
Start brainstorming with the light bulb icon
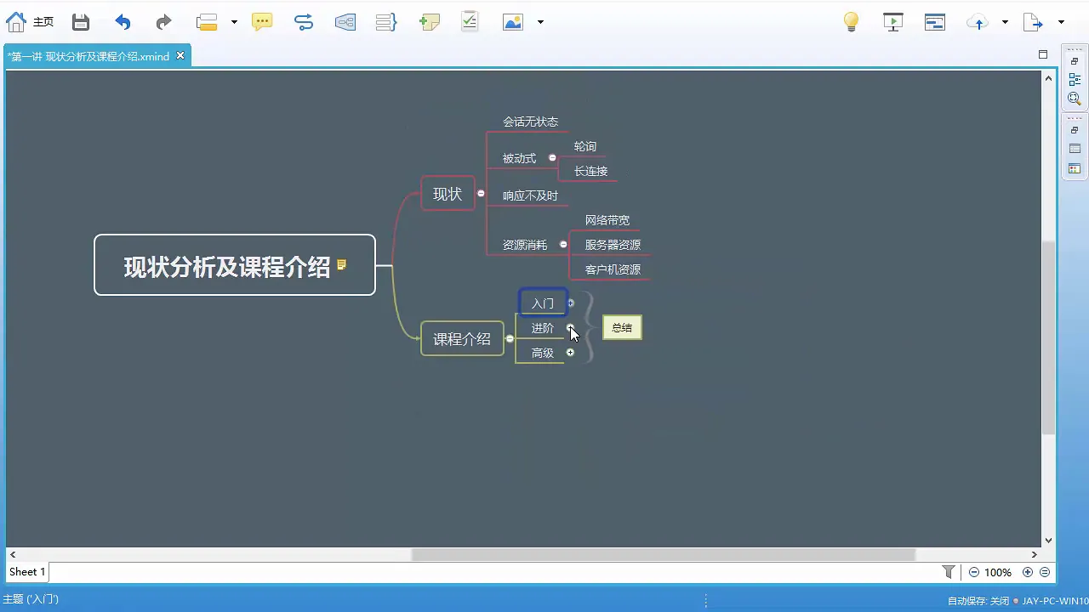[851, 23]
